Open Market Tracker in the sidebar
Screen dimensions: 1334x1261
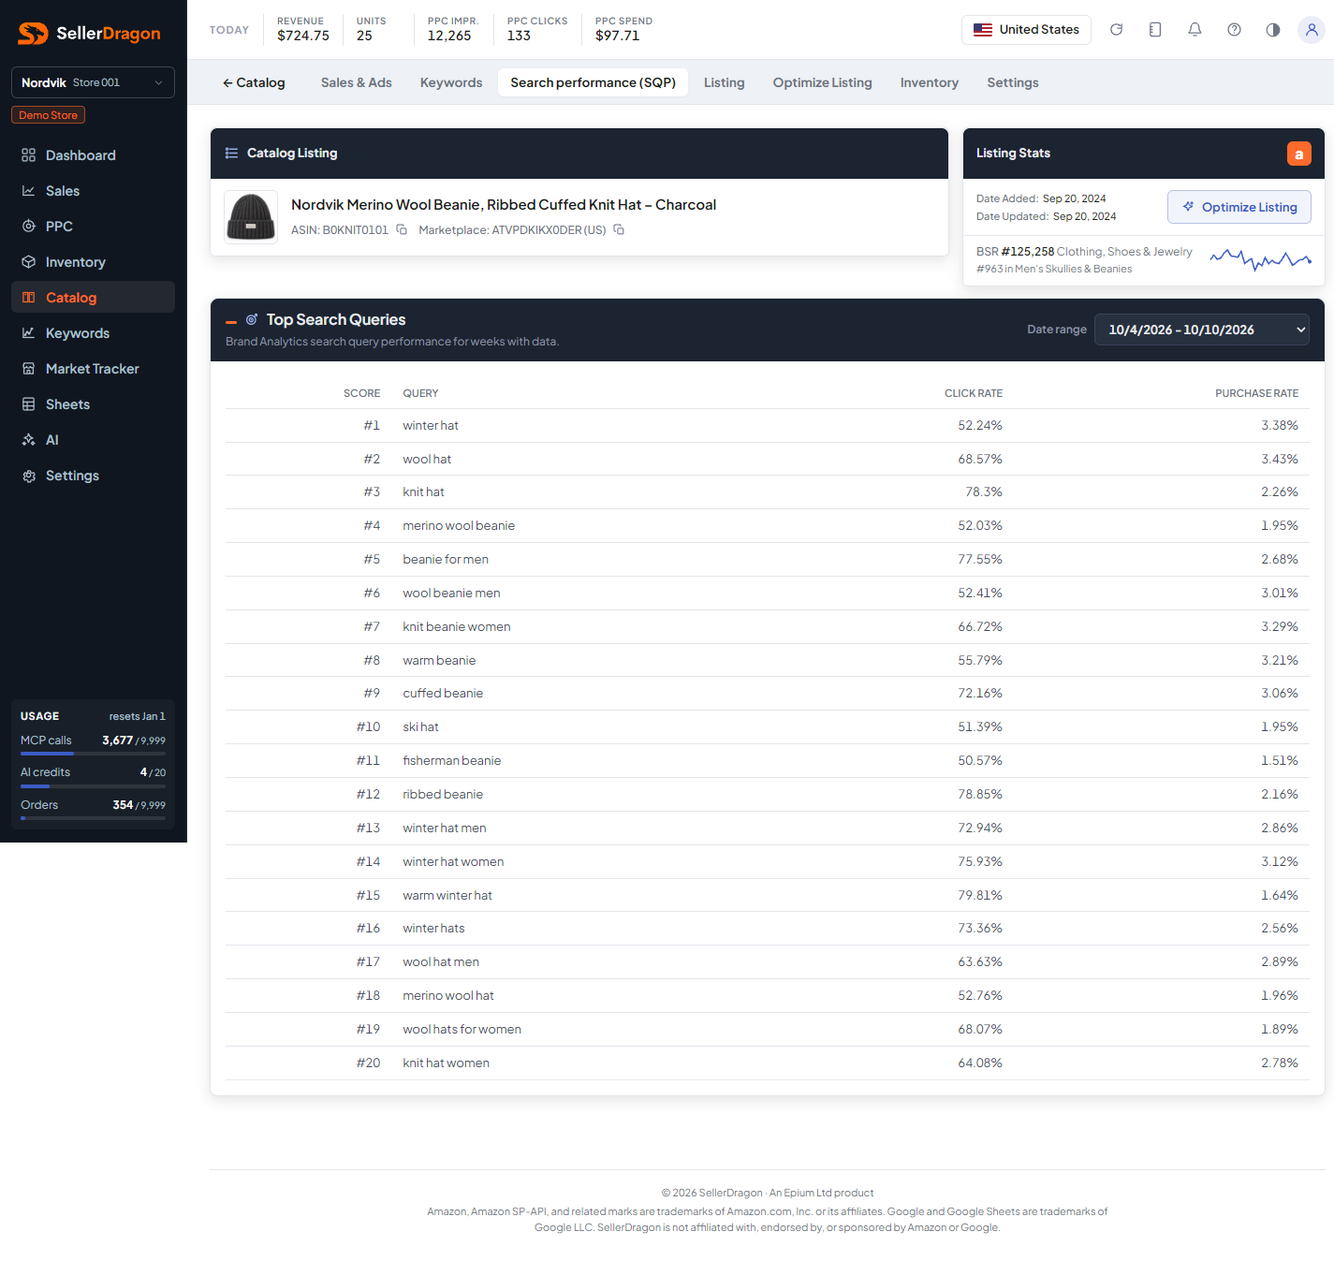point(93,369)
